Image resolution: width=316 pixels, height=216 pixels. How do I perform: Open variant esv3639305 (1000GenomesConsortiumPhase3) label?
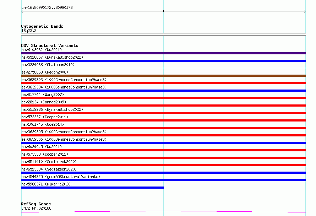(x=64, y=132)
